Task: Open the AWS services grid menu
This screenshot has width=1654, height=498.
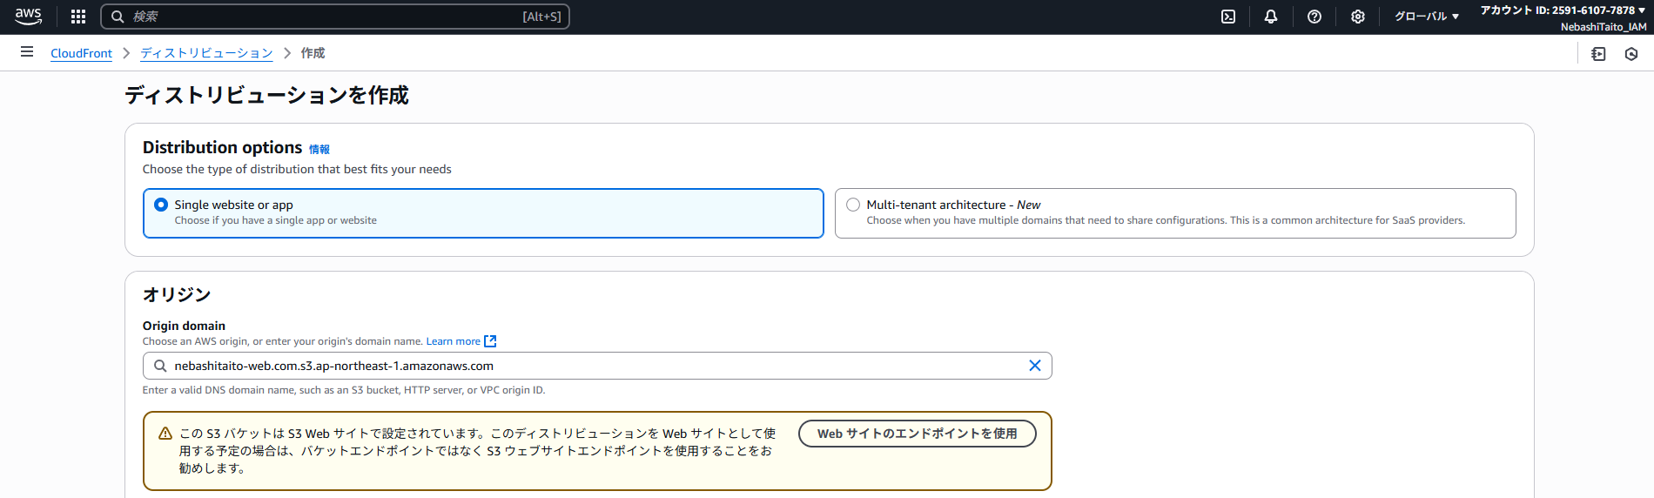Action: [x=78, y=17]
